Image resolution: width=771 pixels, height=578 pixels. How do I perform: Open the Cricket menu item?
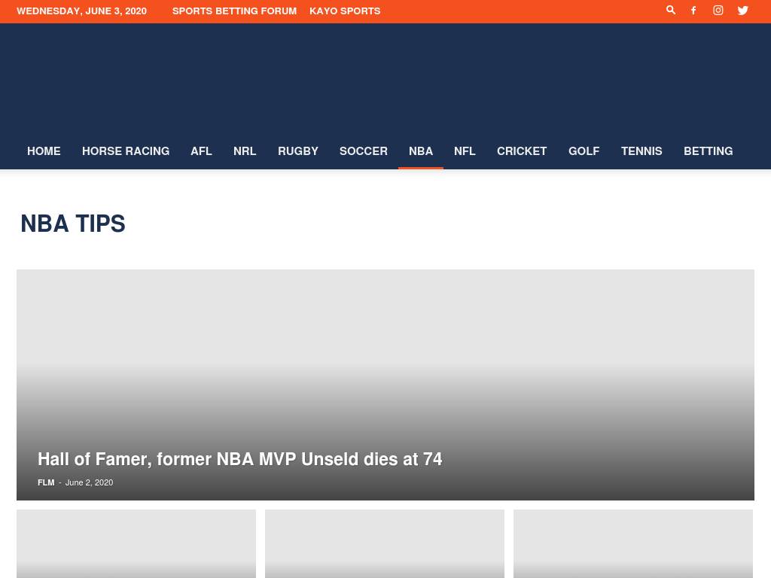[522, 151]
